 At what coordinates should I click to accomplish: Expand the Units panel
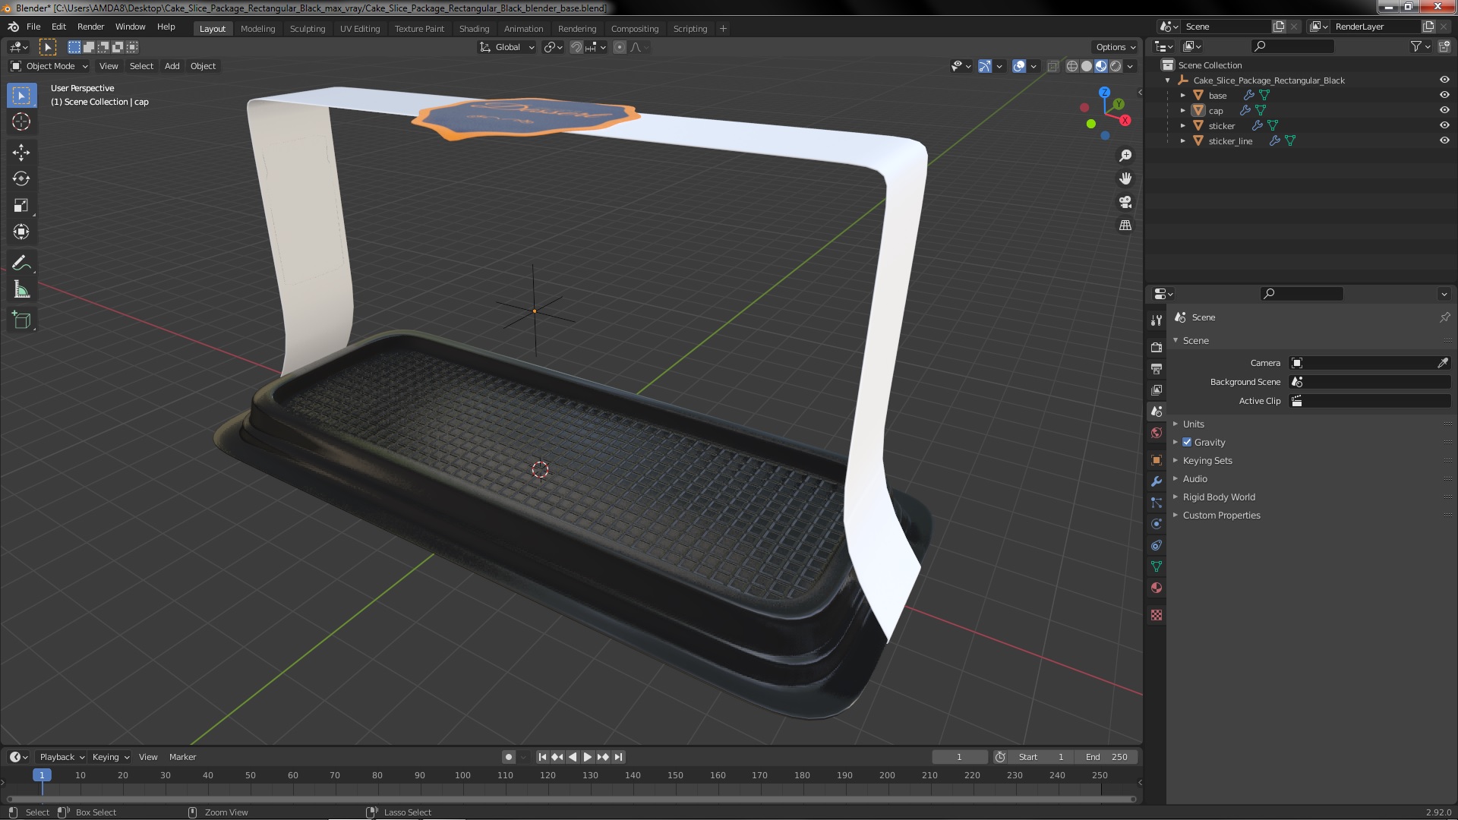pyautogui.click(x=1193, y=424)
